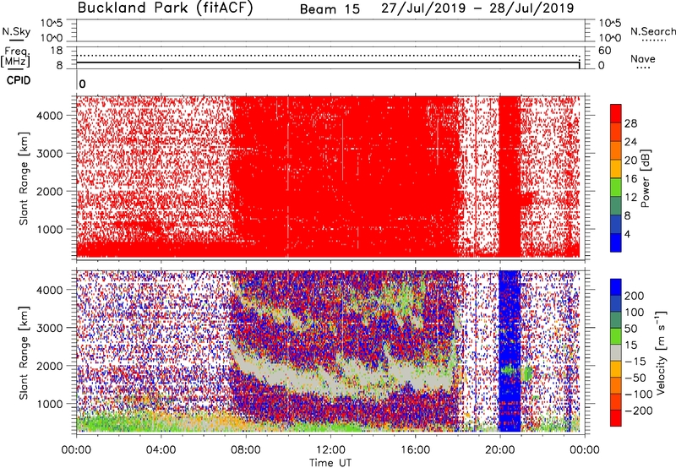676x468 pixels.
Task: Pick the bright blue segment below 4 dB
Action: point(616,242)
